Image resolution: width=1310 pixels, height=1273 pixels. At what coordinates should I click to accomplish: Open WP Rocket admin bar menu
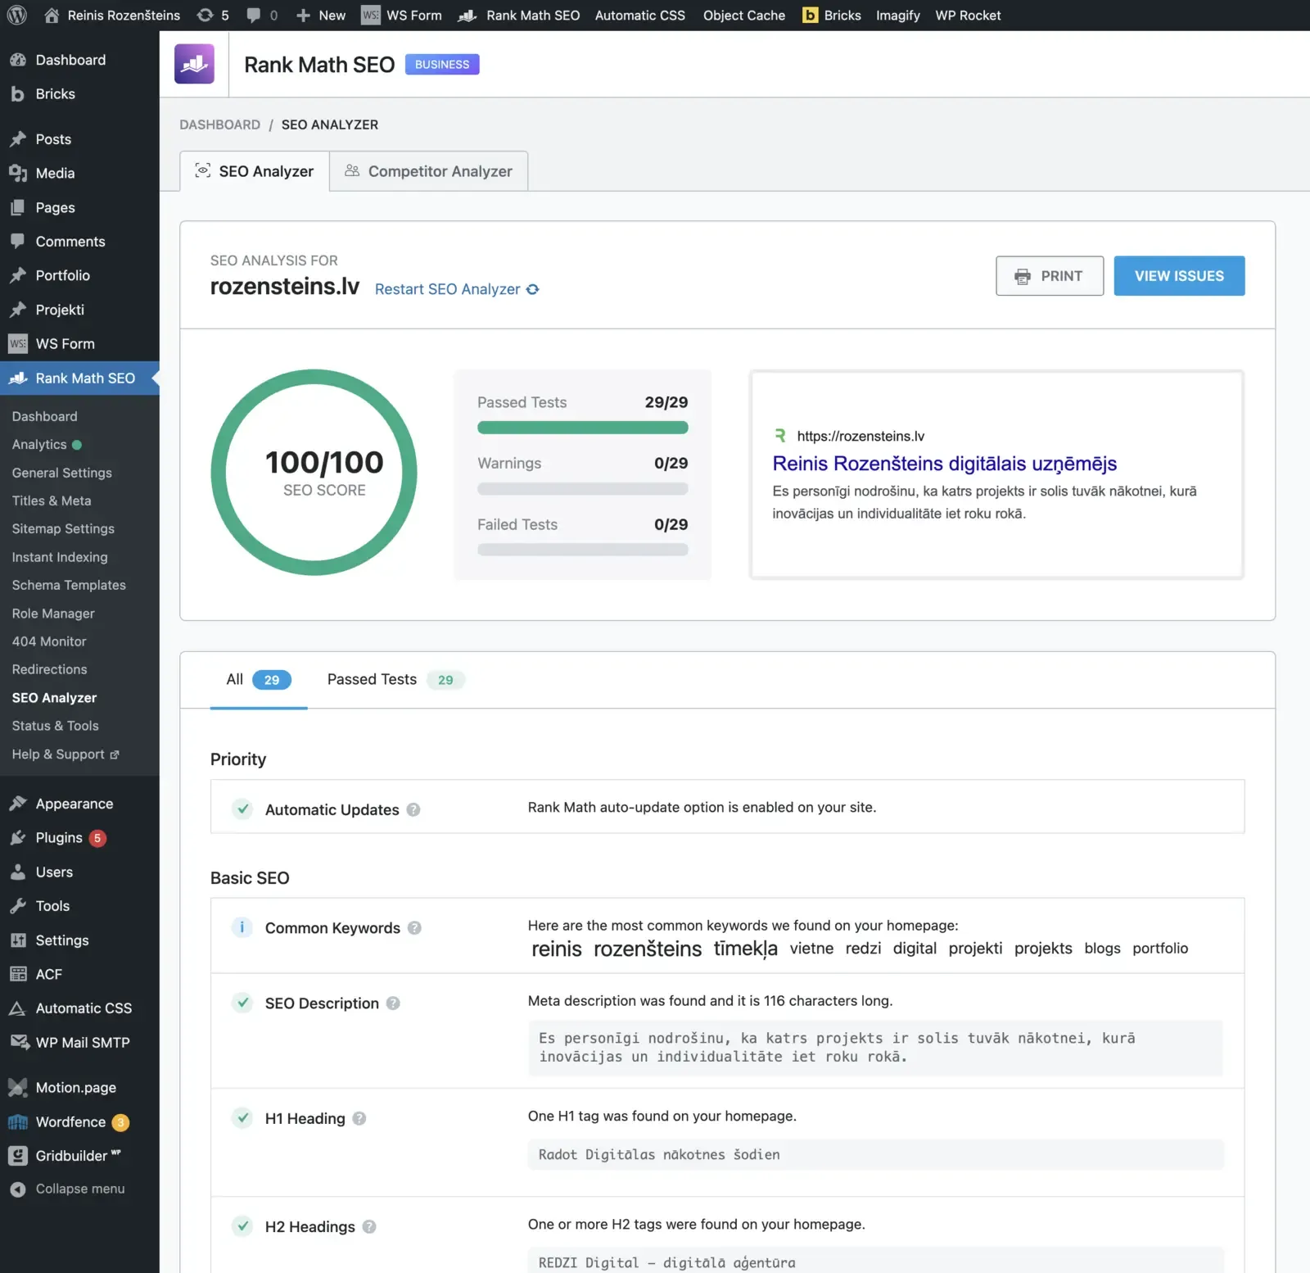point(968,15)
